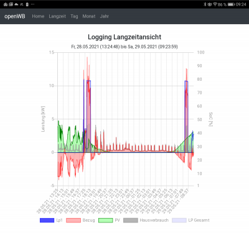Switch to the Tag logging view

[74, 16]
